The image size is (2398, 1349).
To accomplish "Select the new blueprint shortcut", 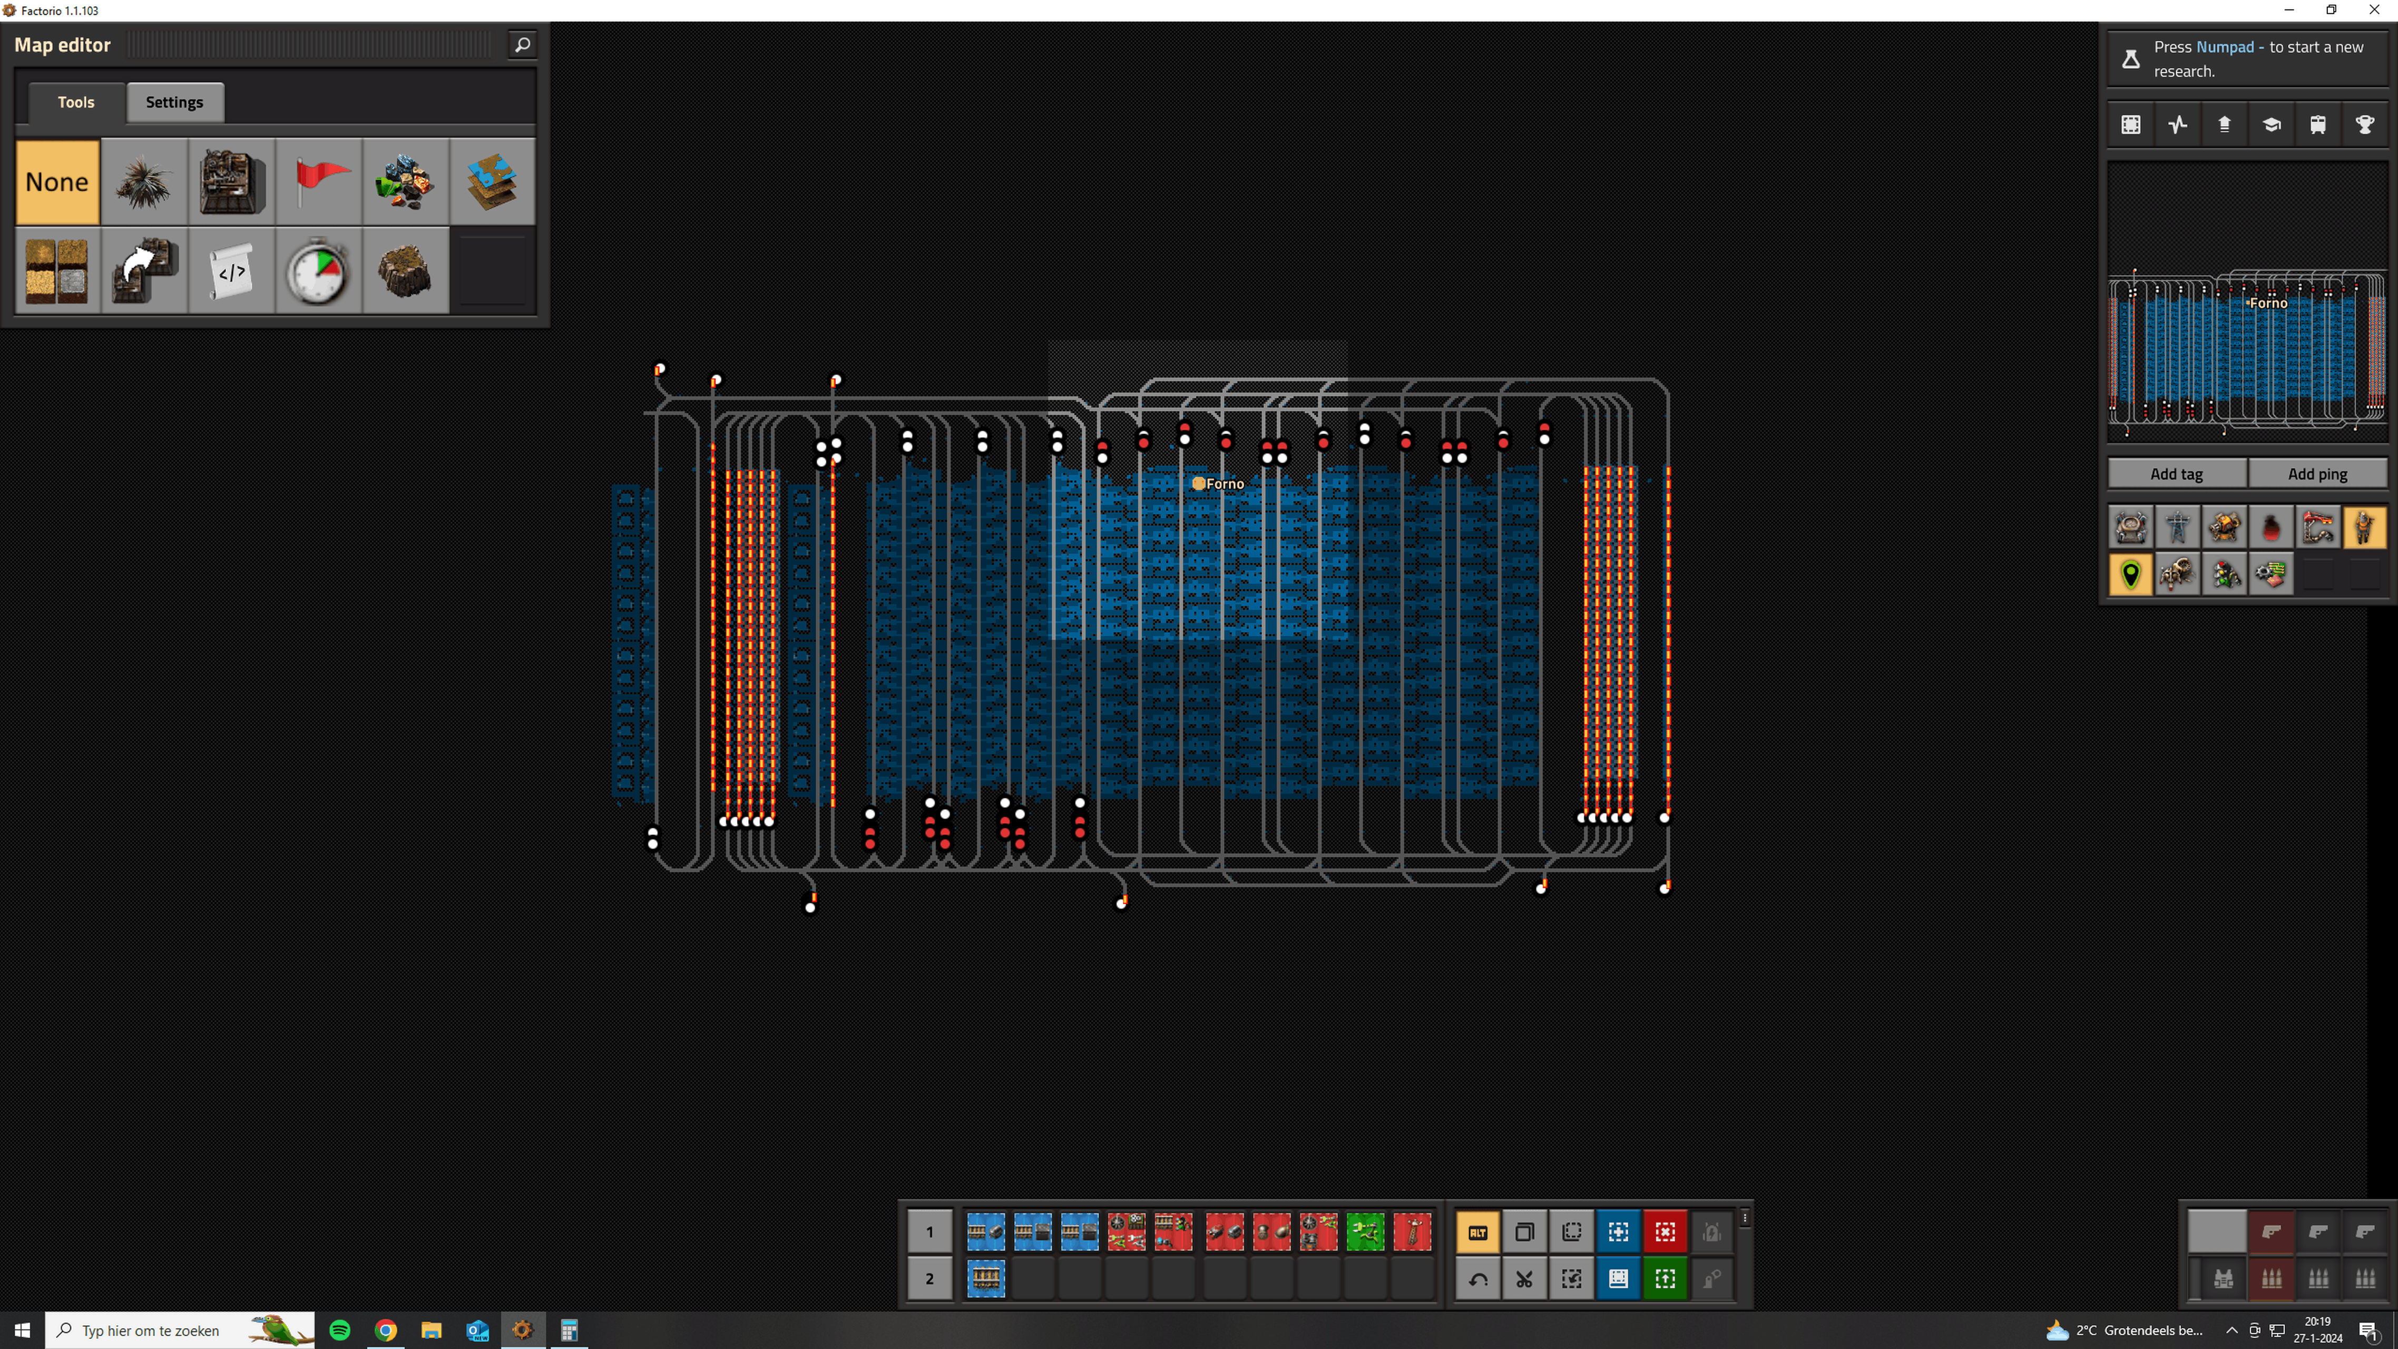I will click(x=1618, y=1231).
